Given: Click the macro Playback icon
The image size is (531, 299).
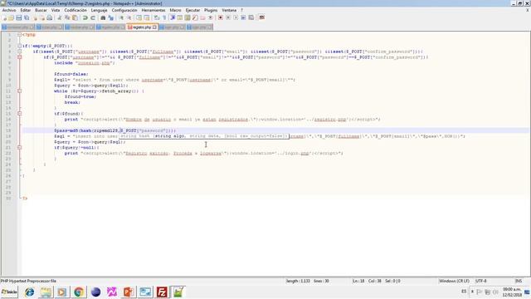Looking at the screenshot, I should tap(236, 17).
